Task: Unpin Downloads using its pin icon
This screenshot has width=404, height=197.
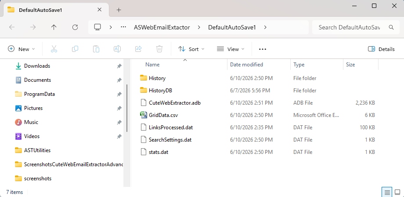Action: [119, 66]
